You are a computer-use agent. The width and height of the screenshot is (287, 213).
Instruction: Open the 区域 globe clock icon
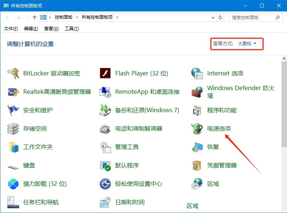(x=197, y=184)
